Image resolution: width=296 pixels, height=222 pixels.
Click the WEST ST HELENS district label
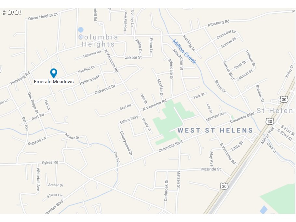pyautogui.click(x=215, y=130)
